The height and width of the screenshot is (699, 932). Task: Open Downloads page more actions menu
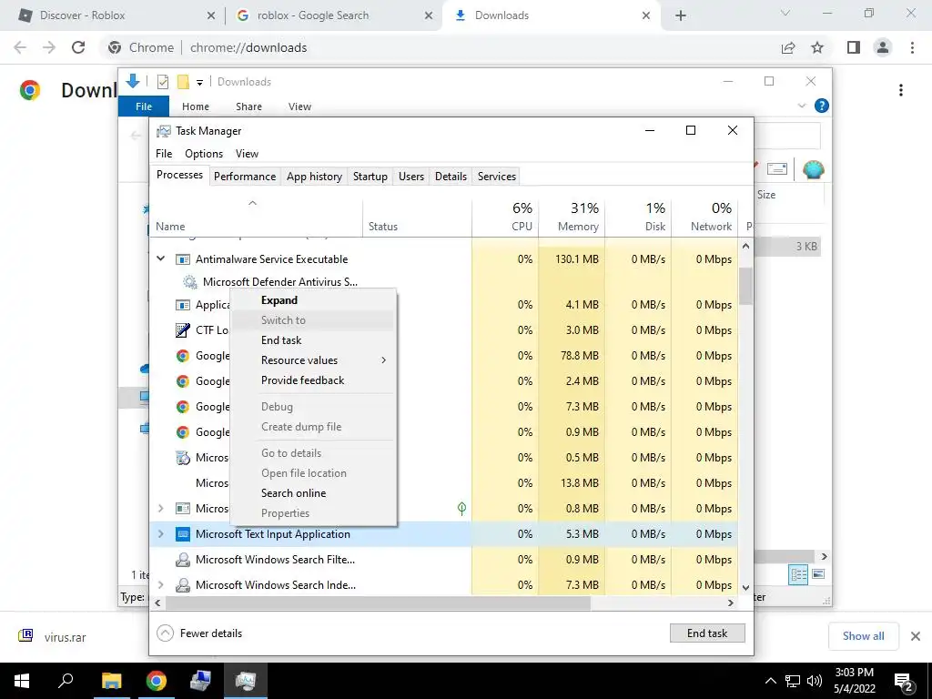[901, 90]
